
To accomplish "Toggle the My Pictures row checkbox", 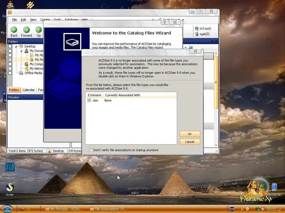I will tap(10, 60).
